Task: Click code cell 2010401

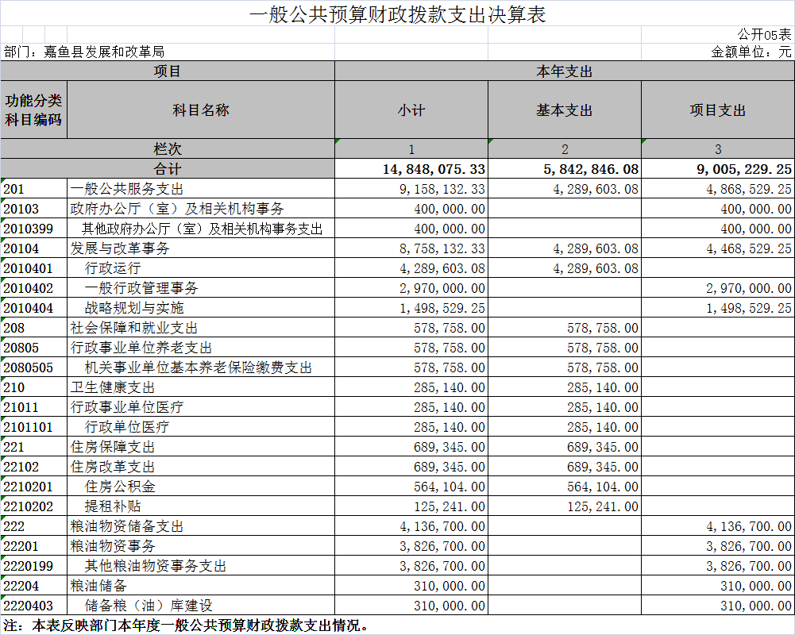Action: tap(33, 267)
